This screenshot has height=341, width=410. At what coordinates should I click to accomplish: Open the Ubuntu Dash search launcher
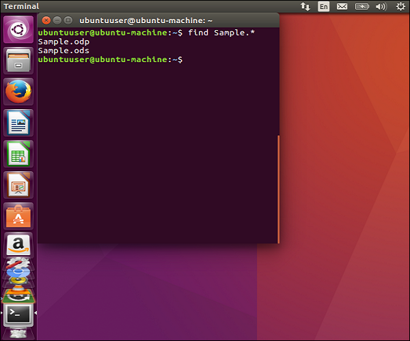[18, 31]
